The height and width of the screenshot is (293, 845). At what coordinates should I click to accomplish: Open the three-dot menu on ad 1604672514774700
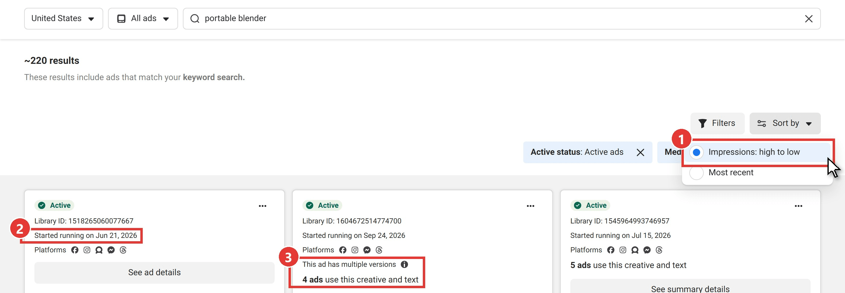pos(531,206)
